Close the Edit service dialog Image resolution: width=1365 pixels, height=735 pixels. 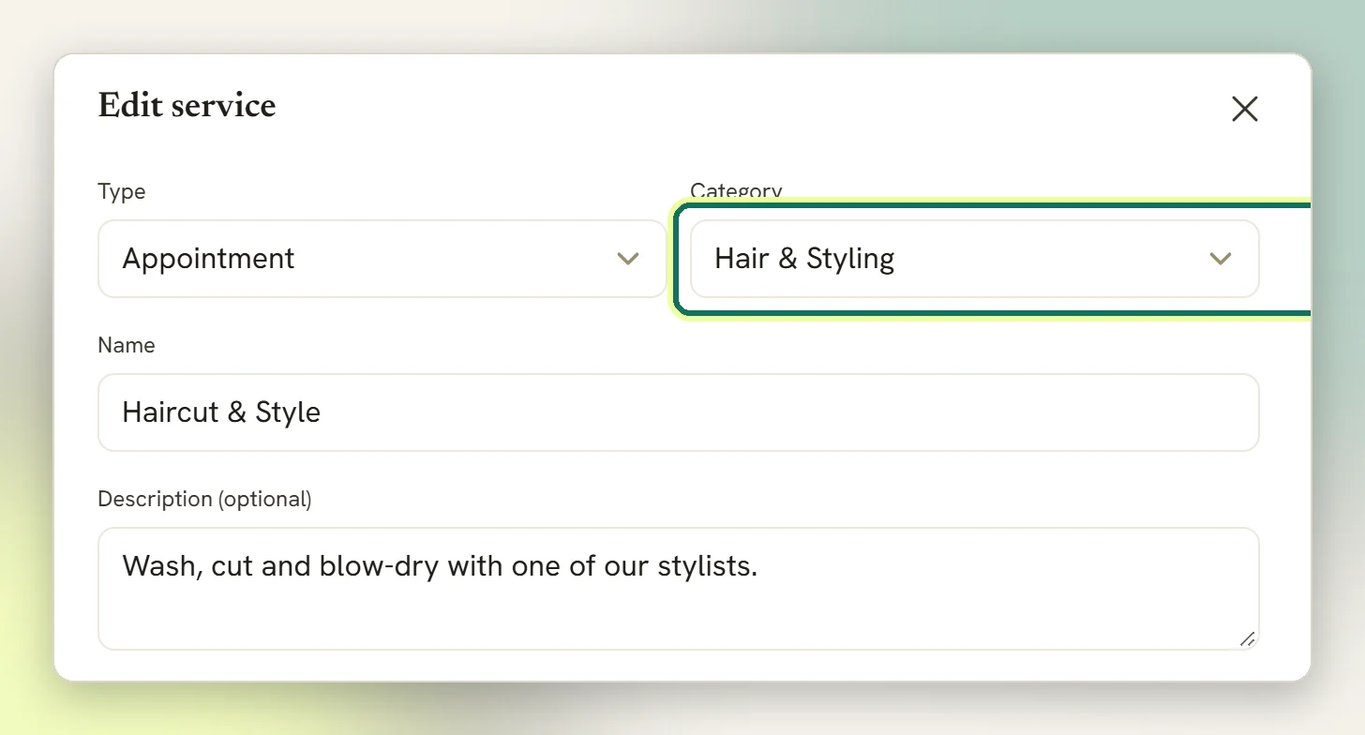(1244, 109)
